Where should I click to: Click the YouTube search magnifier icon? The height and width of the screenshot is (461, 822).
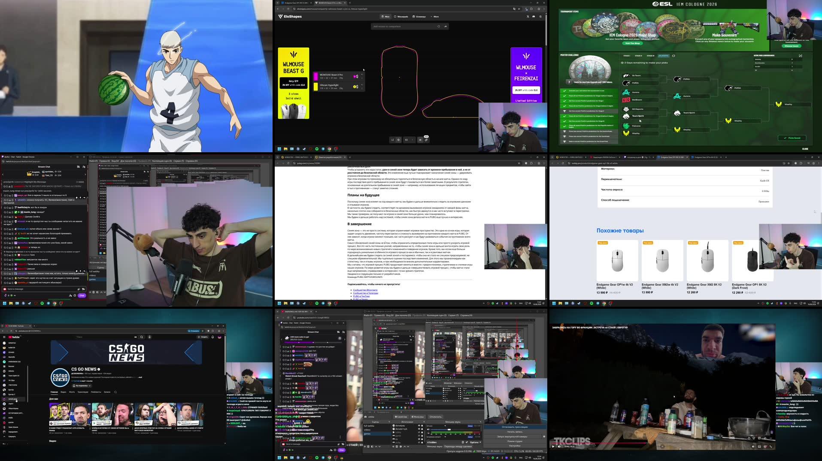coord(142,337)
